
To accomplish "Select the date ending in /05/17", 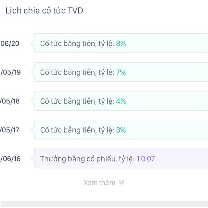I will [10, 130].
